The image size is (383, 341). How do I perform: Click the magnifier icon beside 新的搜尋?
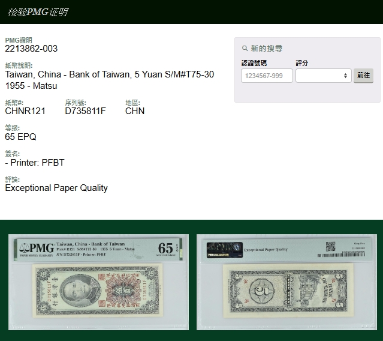point(245,49)
